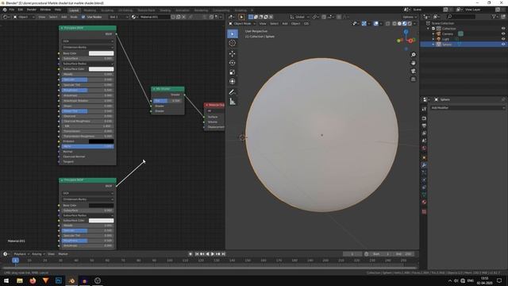Select the Rotate tool in viewport toolbar
The width and height of the screenshot is (508, 286).
(x=233, y=63)
